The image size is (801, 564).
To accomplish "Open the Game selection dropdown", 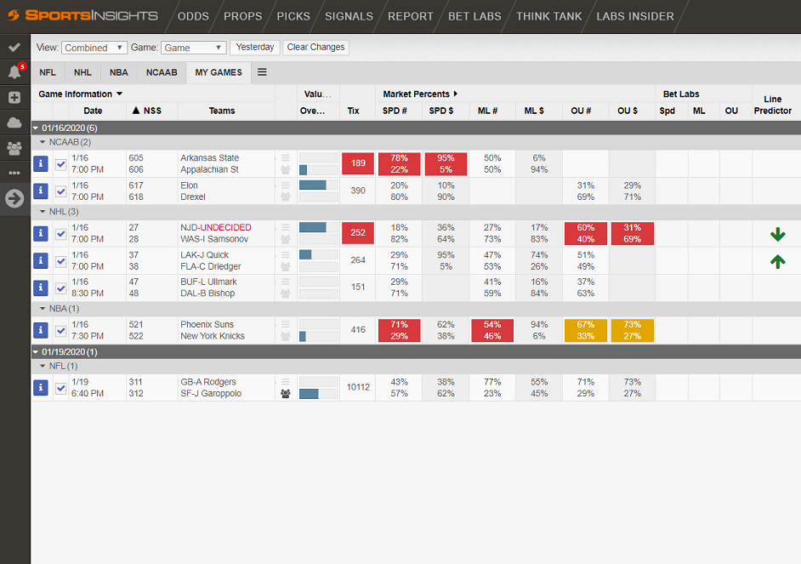I will (x=194, y=48).
